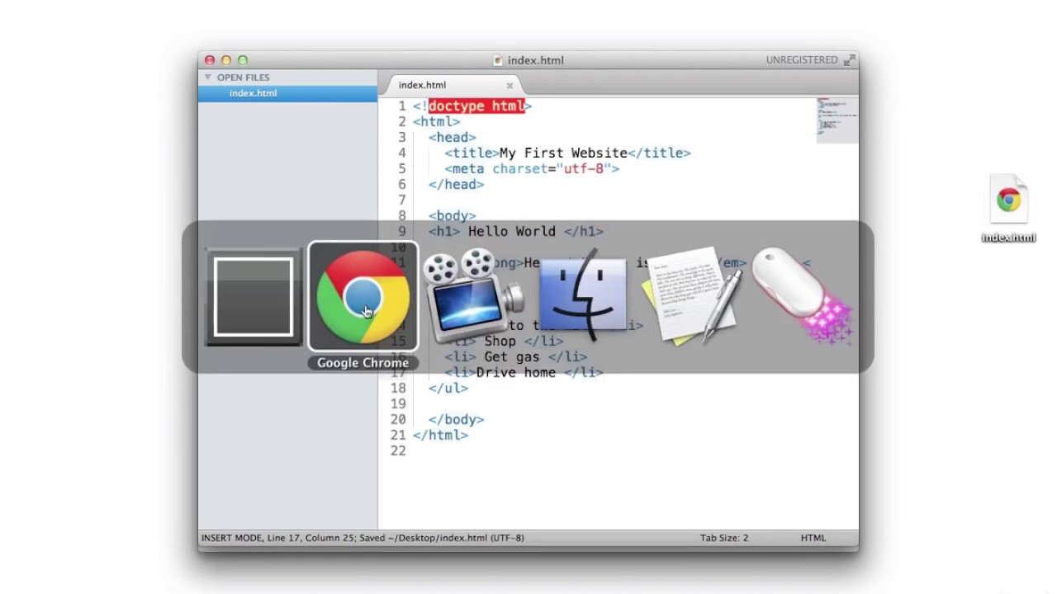Click the code minimap thumbnail
This screenshot has width=1057, height=594.
coord(837,120)
